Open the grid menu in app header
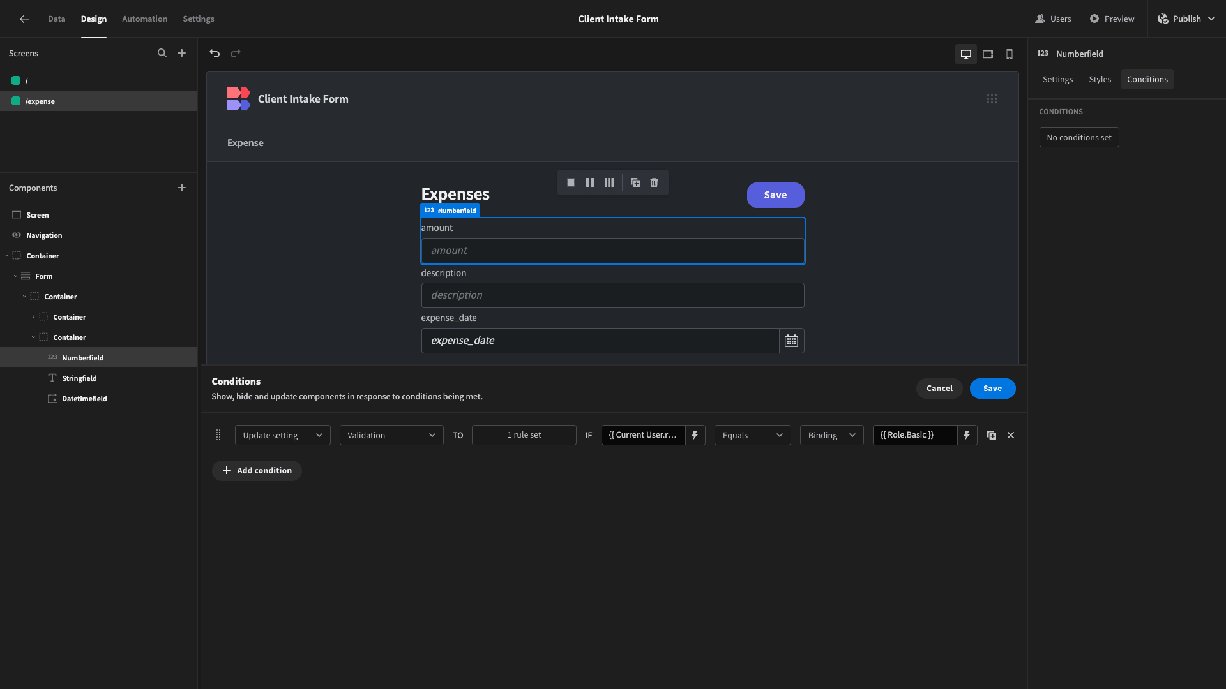The height and width of the screenshot is (689, 1226). point(992,99)
